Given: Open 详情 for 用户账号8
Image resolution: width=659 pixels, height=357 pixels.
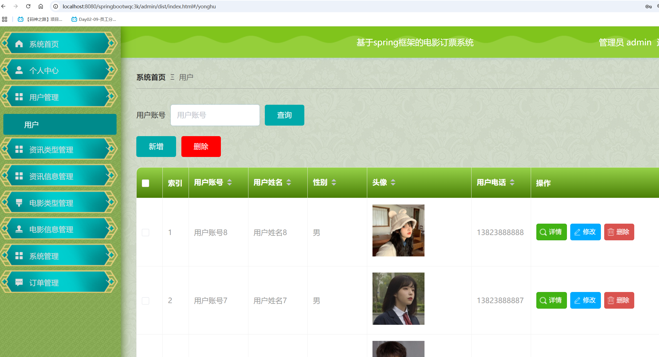Looking at the screenshot, I should coord(551,232).
